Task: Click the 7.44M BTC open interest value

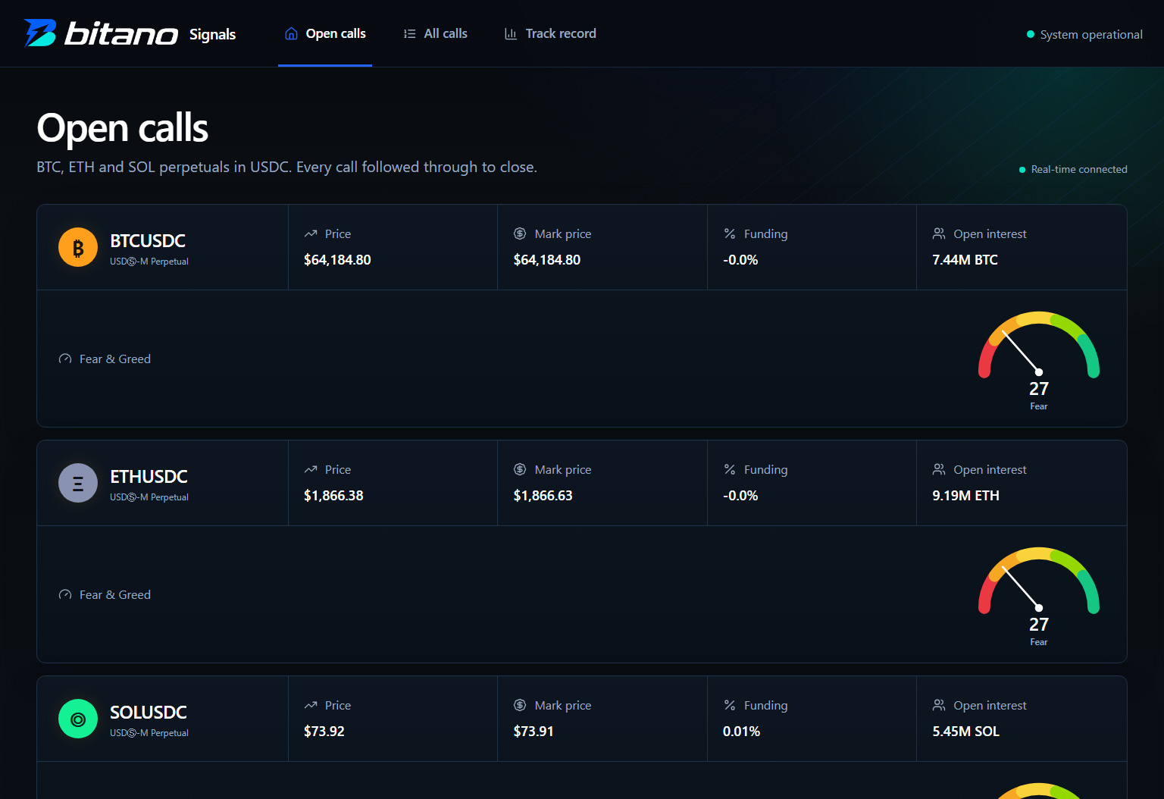Action: (965, 260)
